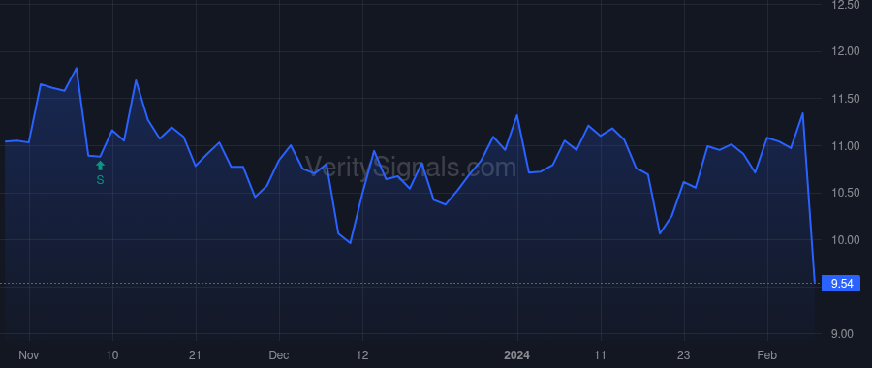The width and height of the screenshot is (872, 368).
Task: Click the green S letter under the arrow
Action: tap(100, 180)
